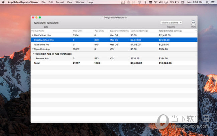Collapse the Flip a Coin App row
The image size is (217, 136).
click(x=33, y=49)
